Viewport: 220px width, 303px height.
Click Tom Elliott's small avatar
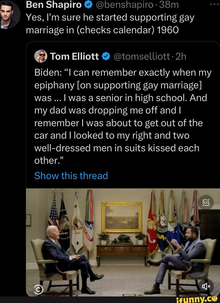coord(41,56)
